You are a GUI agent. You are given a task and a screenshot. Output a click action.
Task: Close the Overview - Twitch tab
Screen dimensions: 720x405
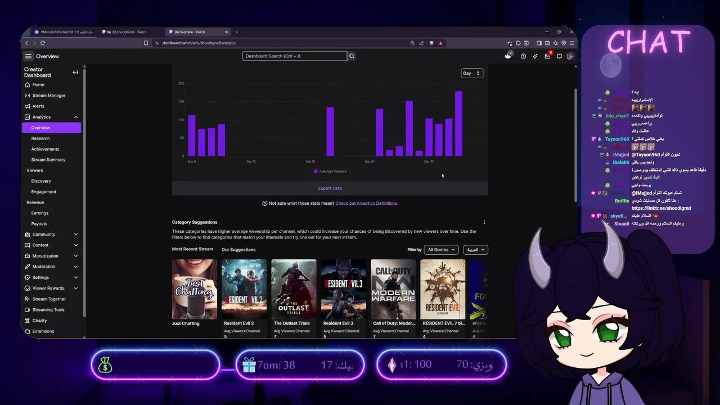[x=226, y=32]
